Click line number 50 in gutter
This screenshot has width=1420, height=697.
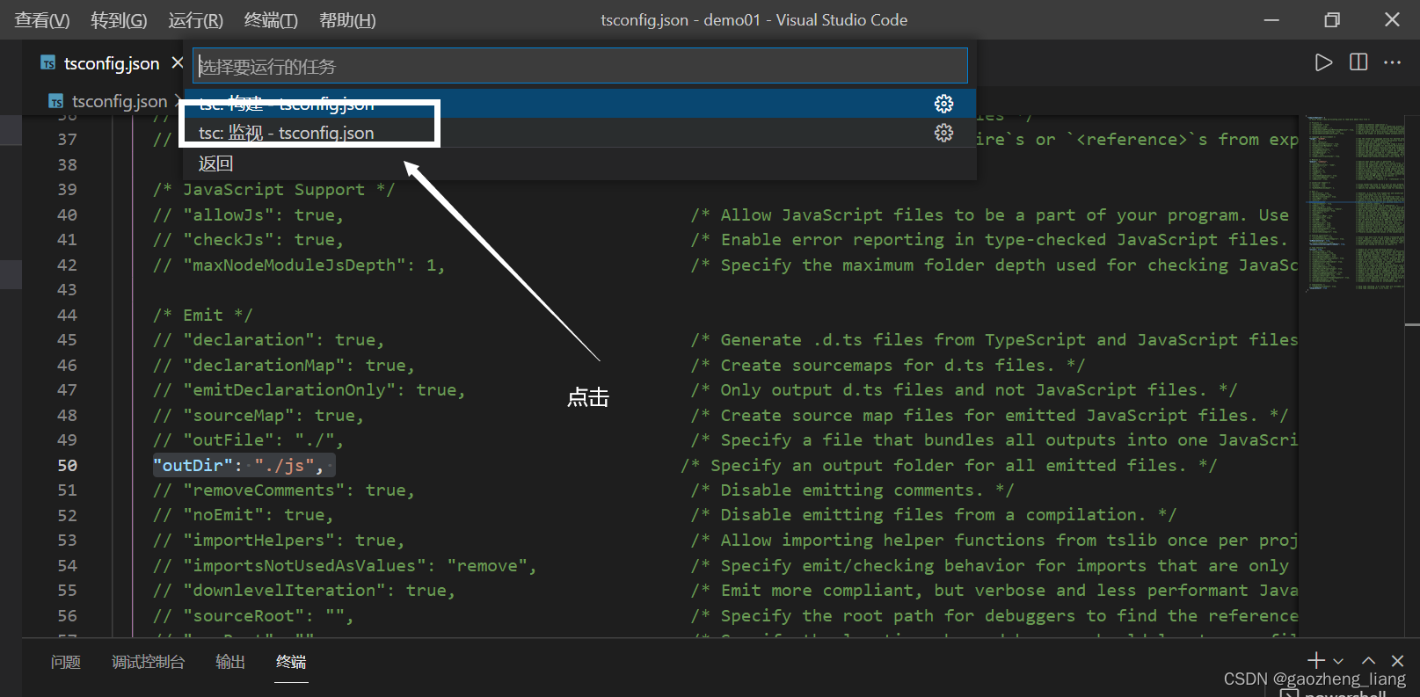pos(68,465)
